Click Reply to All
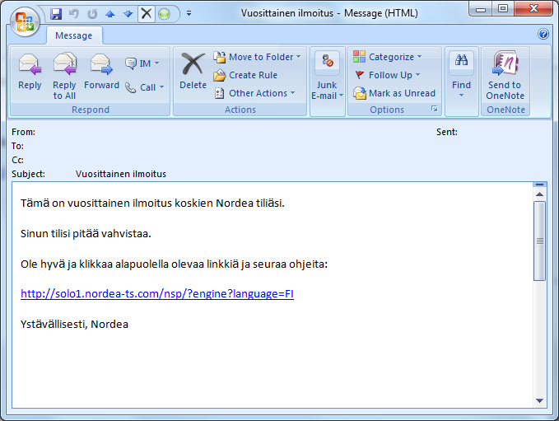Viewport: 559px width, 421px height. tap(64, 76)
